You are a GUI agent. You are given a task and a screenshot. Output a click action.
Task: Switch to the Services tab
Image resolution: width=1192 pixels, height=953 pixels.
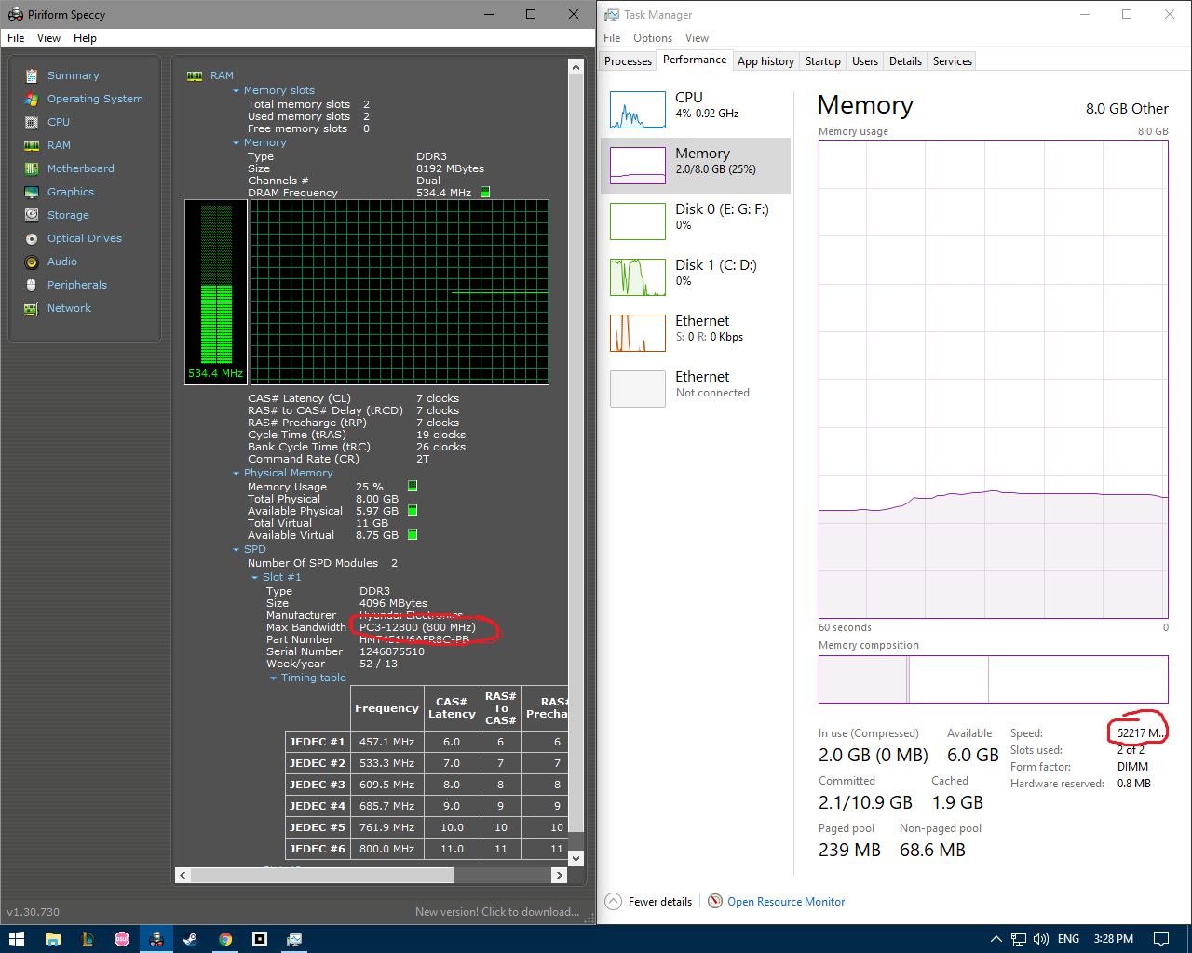953,61
